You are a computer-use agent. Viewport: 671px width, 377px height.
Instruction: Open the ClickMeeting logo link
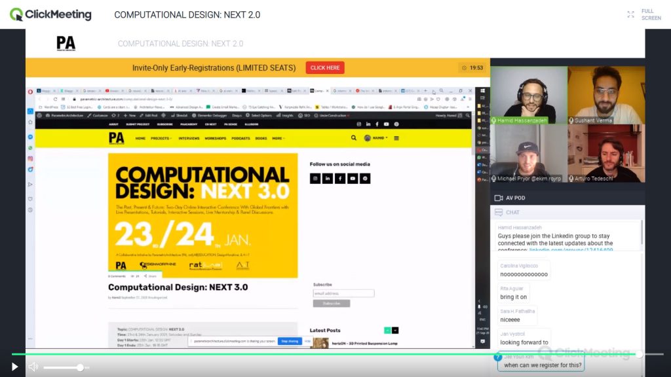coord(50,14)
